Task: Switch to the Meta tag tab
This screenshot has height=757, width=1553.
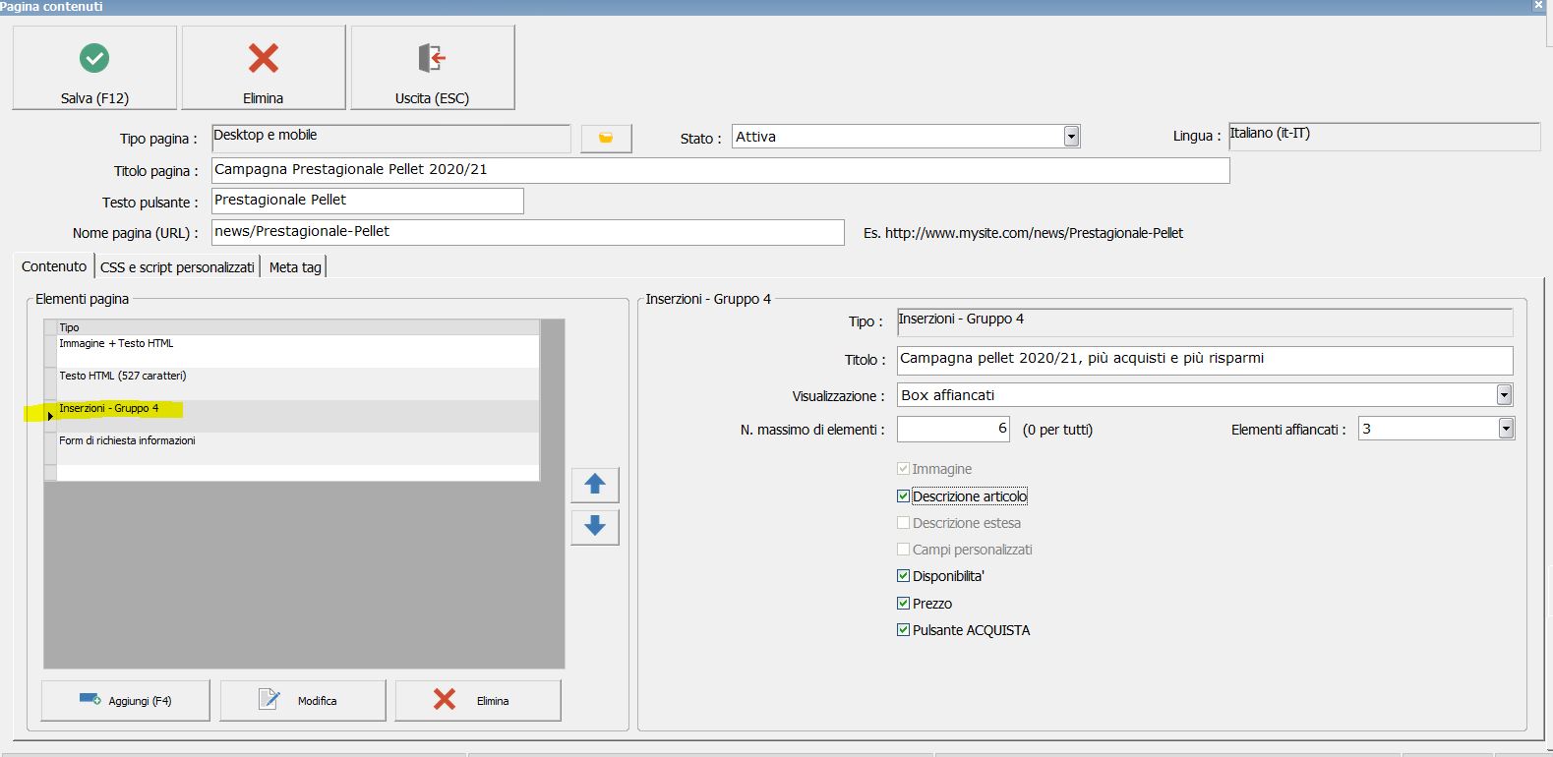Action: [x=295, y=267]
